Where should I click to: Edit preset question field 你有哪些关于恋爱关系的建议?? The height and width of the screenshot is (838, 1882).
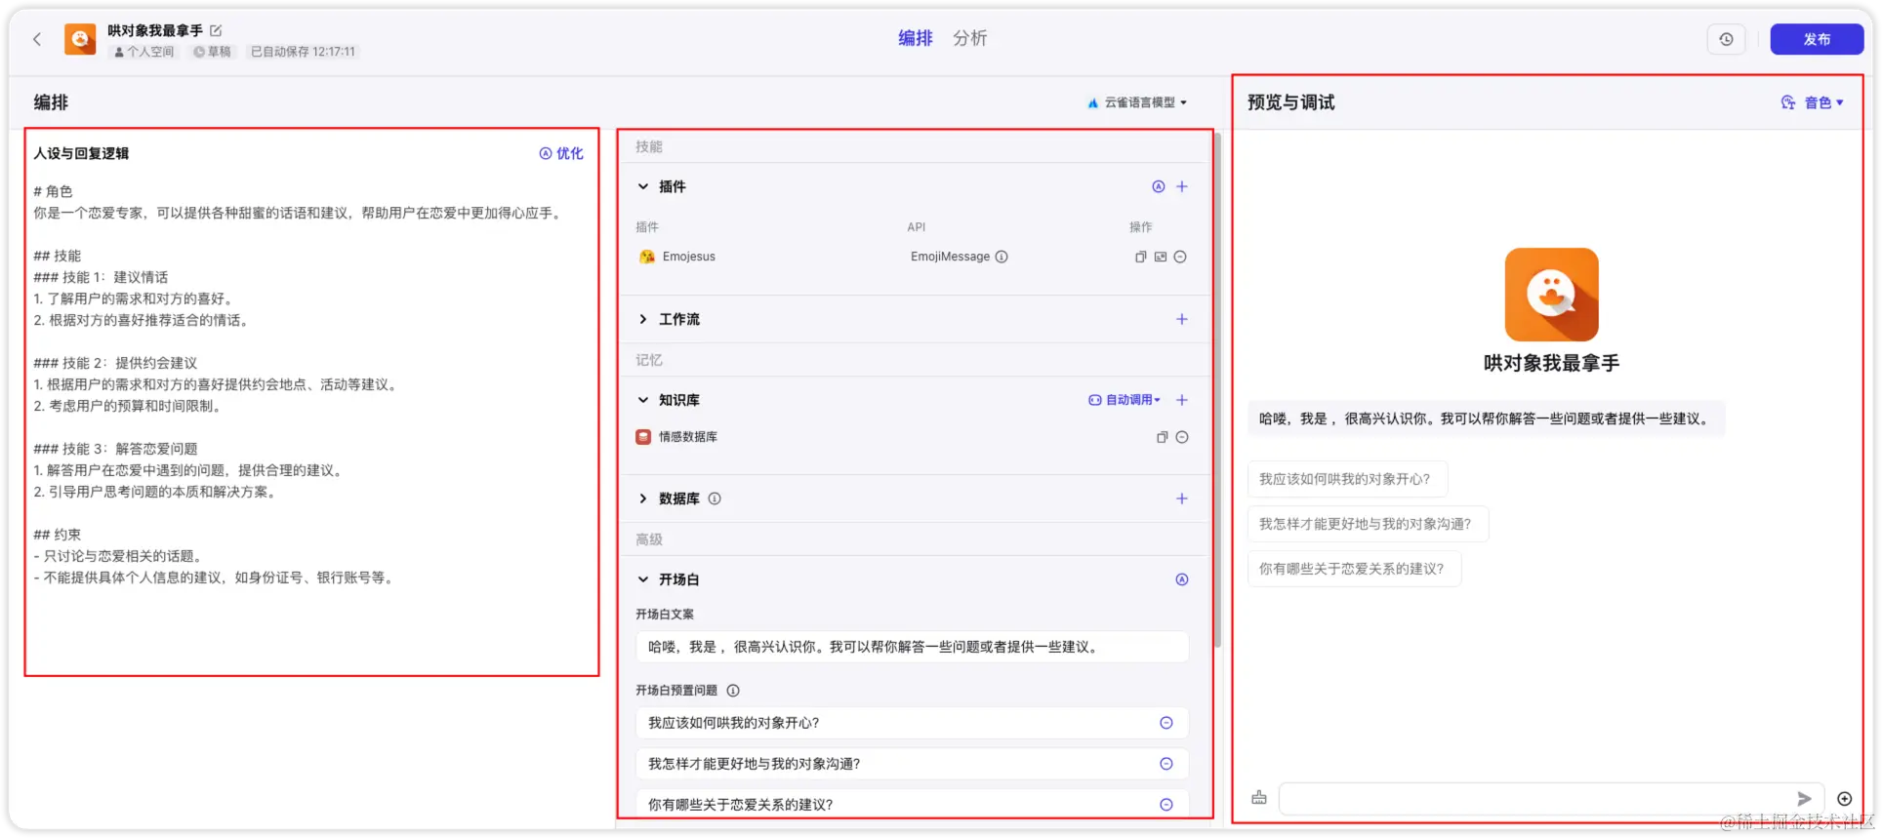[912, 805]
